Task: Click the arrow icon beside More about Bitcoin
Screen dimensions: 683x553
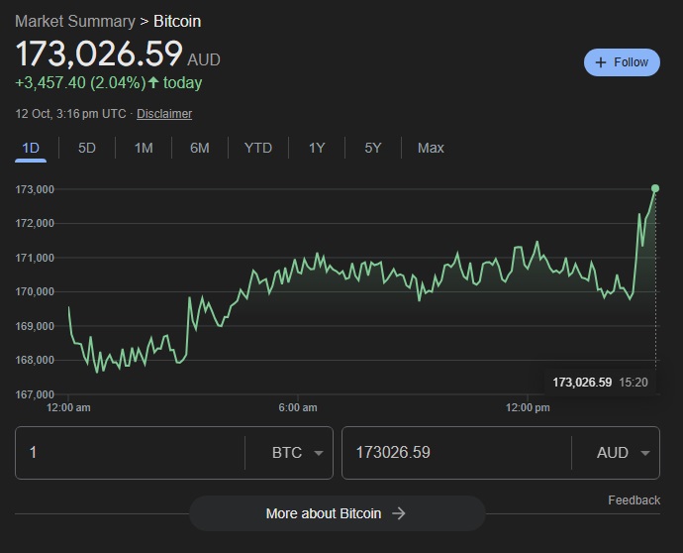Action: point(399,513)
